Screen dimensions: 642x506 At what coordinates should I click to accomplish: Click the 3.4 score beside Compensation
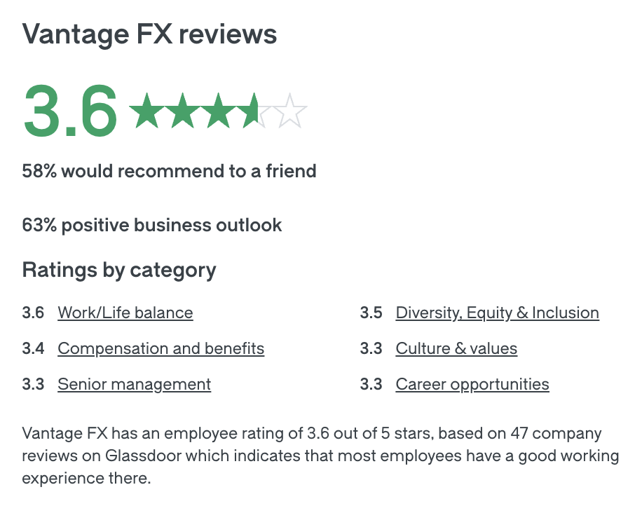33,348
